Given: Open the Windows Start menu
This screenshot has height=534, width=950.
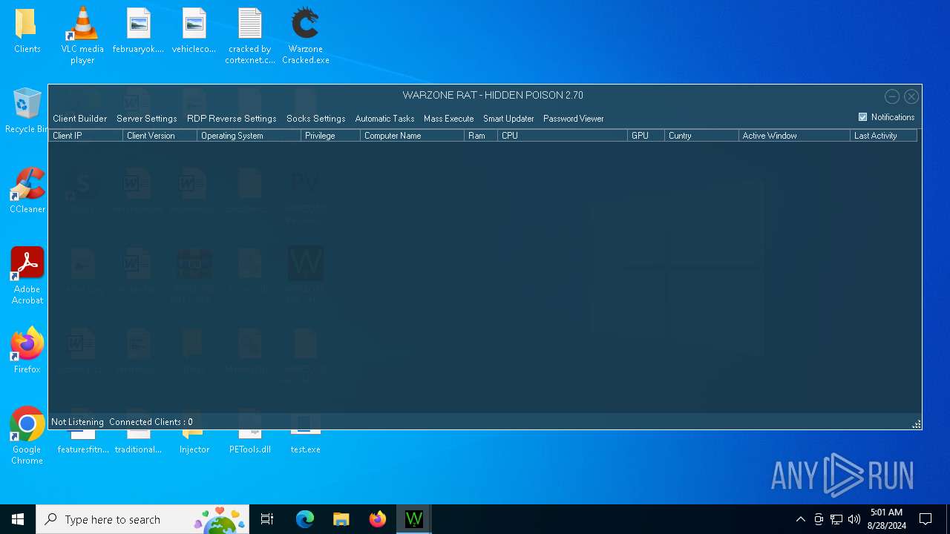Looking at the screenshot, I should [x=18, y=519].
